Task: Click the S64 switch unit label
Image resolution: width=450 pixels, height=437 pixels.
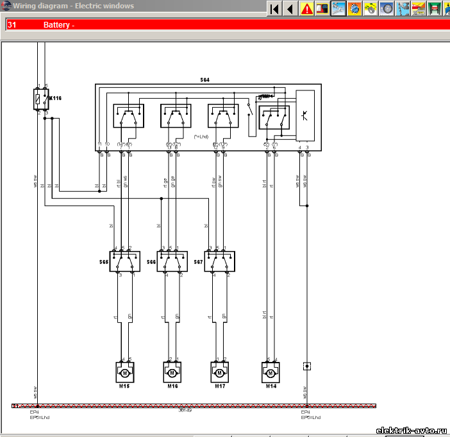Action: tap(205, 80)
